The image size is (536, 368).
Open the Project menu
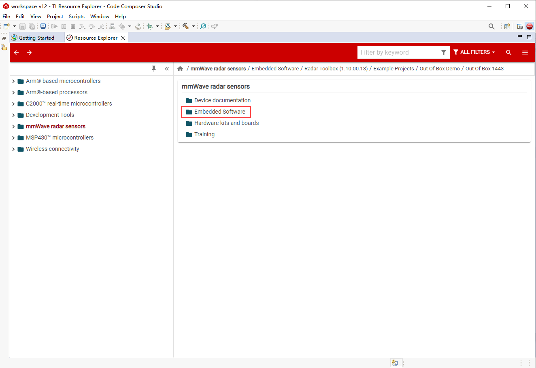(55, 17)
